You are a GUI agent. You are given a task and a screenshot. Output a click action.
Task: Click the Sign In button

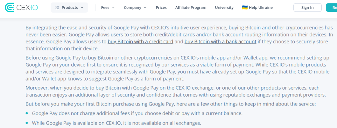307,8
